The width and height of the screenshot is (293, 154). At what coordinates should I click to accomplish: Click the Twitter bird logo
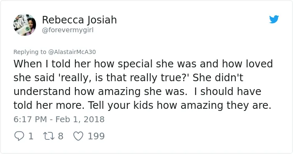coord(274,19)
